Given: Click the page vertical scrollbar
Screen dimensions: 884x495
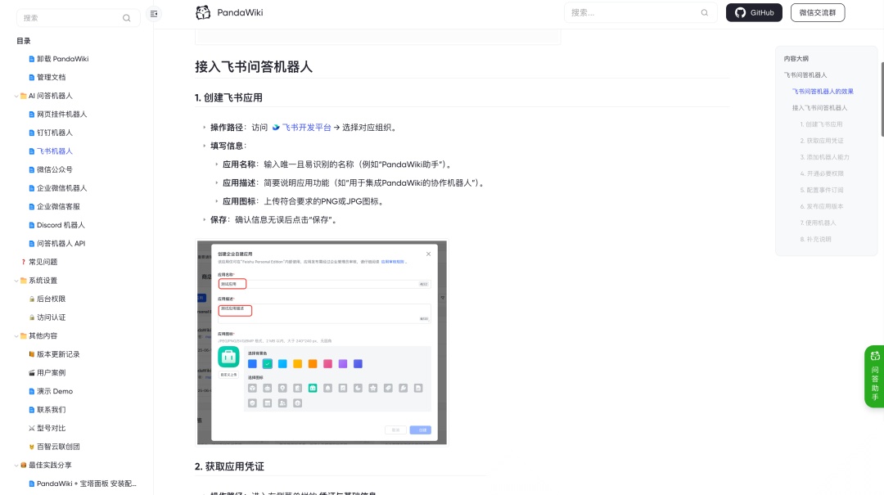Looking at the screenshot, I should [x=882, y=99].
